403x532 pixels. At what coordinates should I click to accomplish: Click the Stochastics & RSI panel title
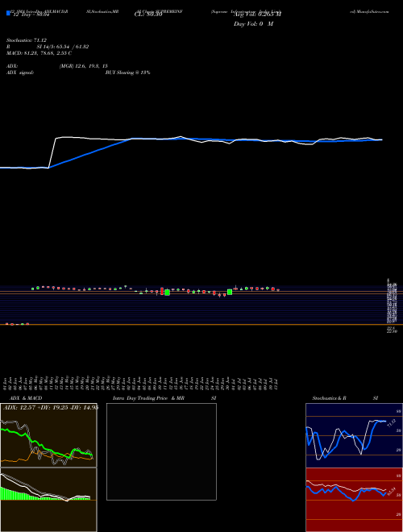click(x=345, y=398)
